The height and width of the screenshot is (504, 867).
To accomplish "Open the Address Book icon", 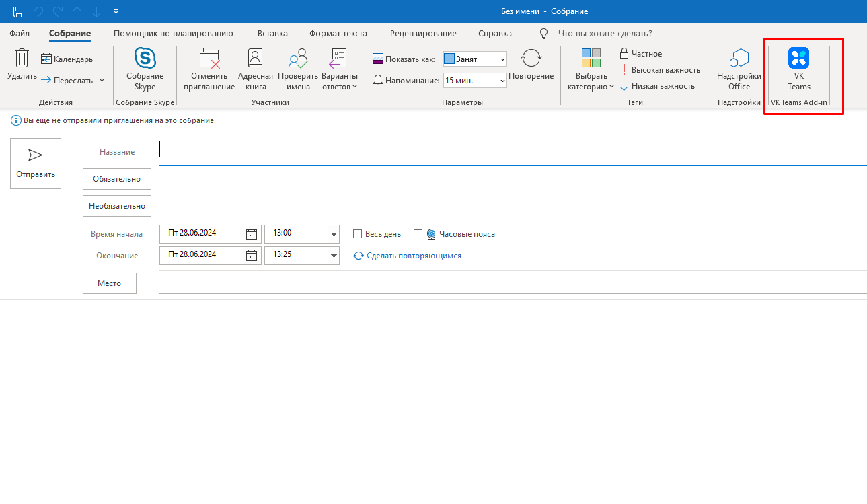I will (255, 59).
